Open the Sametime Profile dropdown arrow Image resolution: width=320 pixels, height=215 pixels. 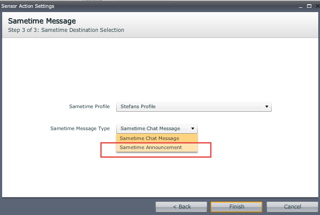[267, 106]
